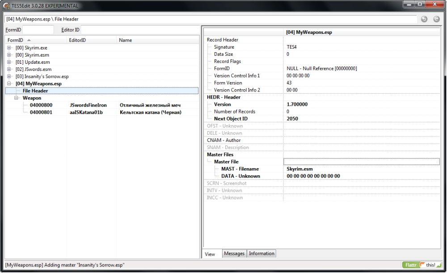The width and height of the screenshot is (447, 273).
Task: Click the SNAM - Description row
Action: (322, 147)
